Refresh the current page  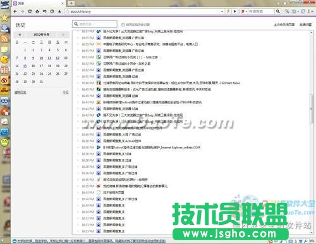[x=30, y=11]
